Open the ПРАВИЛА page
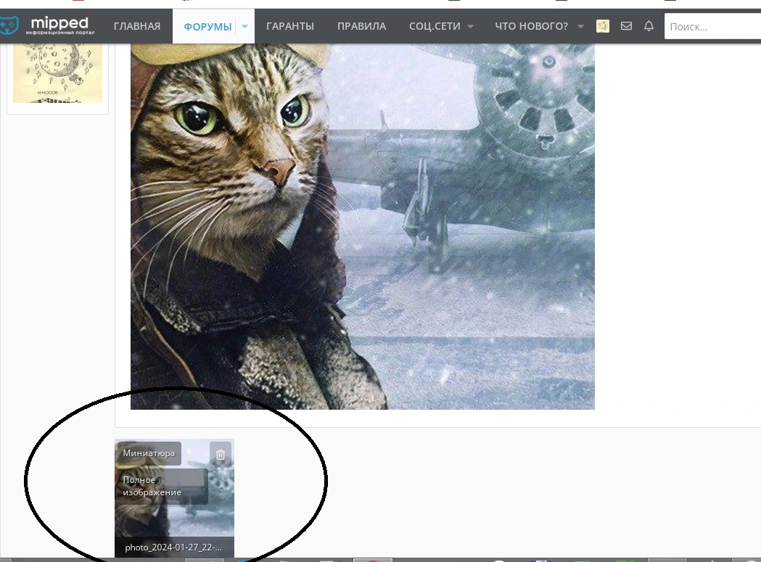Viewport: 761px width, 562px height. click(361, 26)
